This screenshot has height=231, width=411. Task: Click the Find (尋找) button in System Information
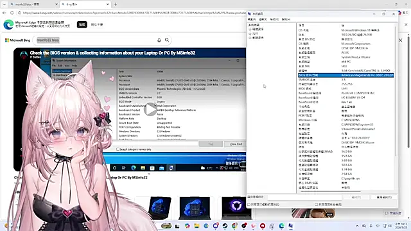356,197
